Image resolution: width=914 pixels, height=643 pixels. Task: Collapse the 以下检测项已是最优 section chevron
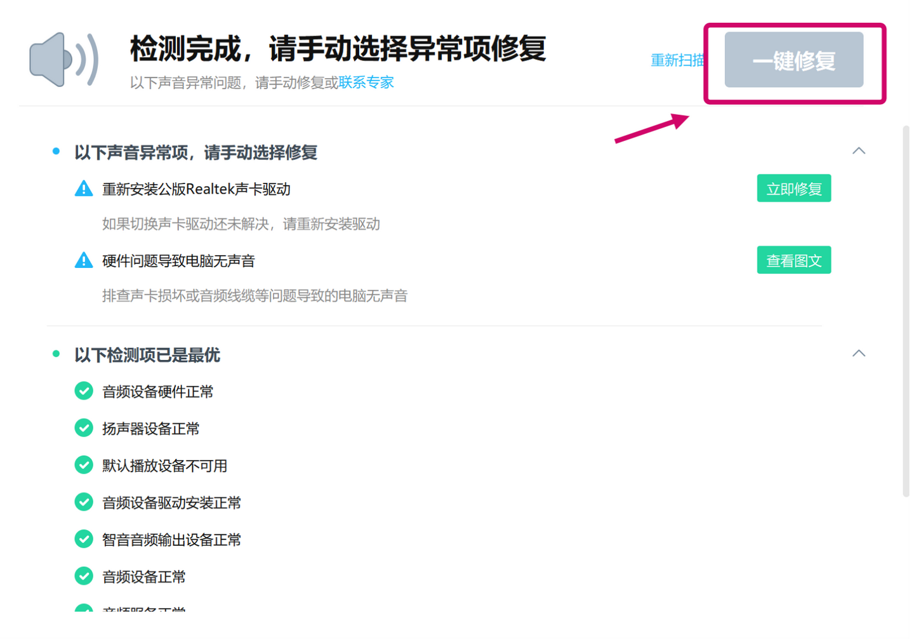[858, 354]
